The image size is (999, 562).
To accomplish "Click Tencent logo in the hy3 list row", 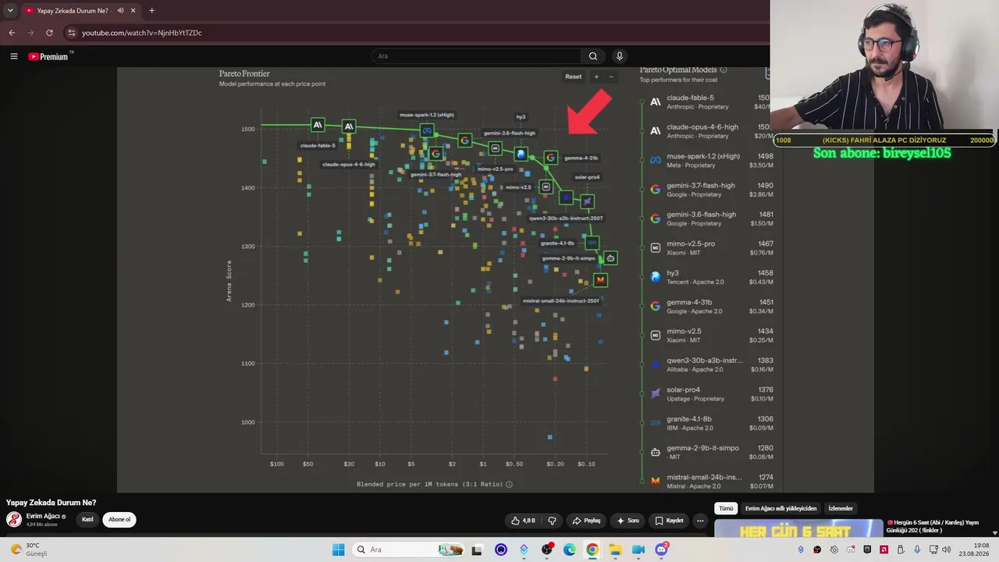I will point(656,277).
